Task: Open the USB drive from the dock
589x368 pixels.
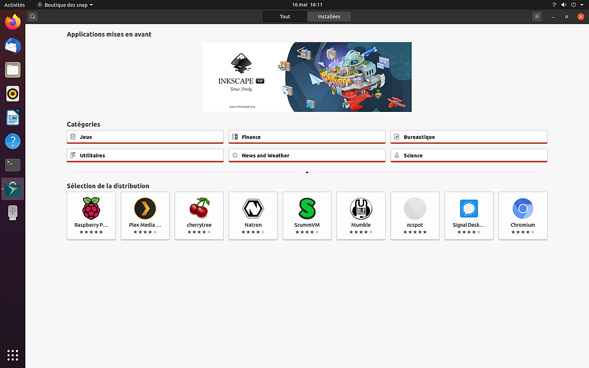Action: click(13, 213)
